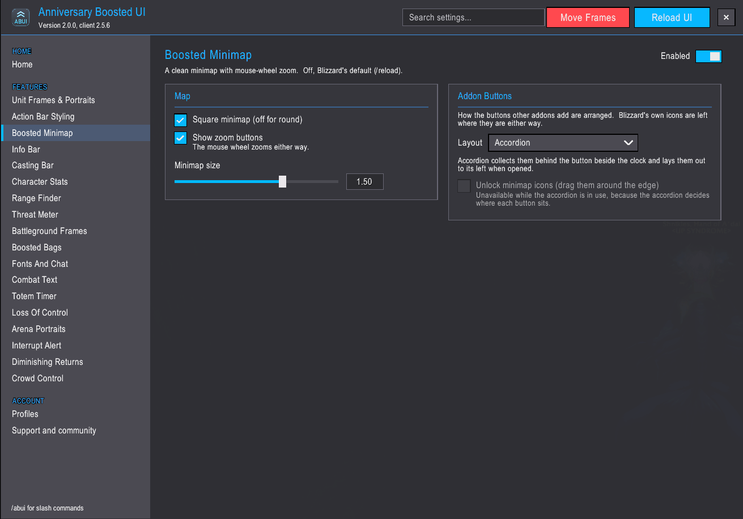Go to Combat Text page
Screen dimensions: 743x519
75,280
